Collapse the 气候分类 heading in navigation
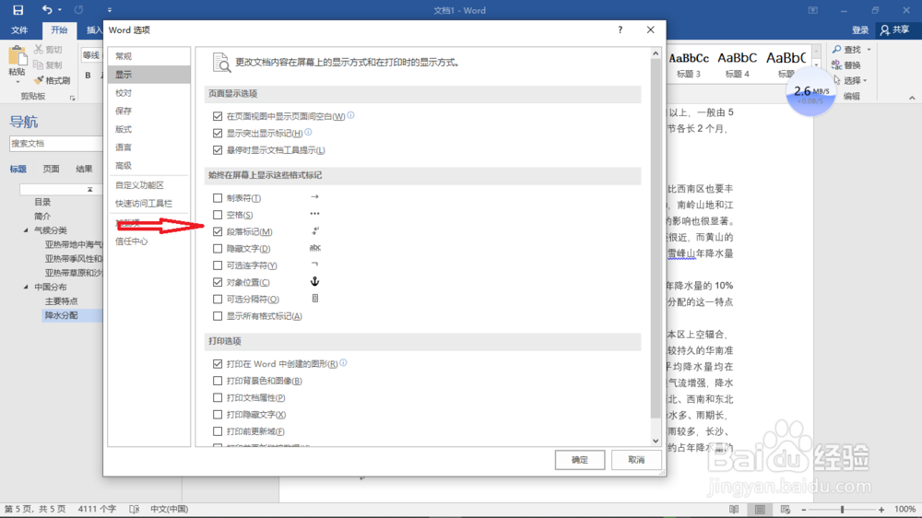Screen dimensions: 922x518 point(26,230)
